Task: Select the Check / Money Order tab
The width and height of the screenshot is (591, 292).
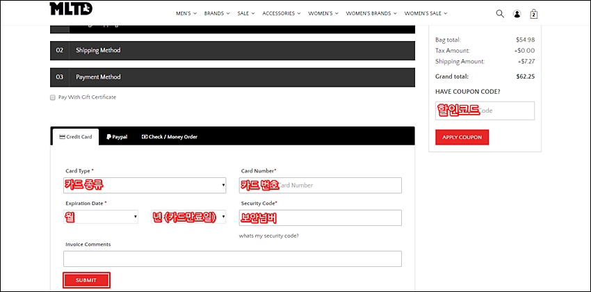Action: pyautogui.click(x=169, y=137)
